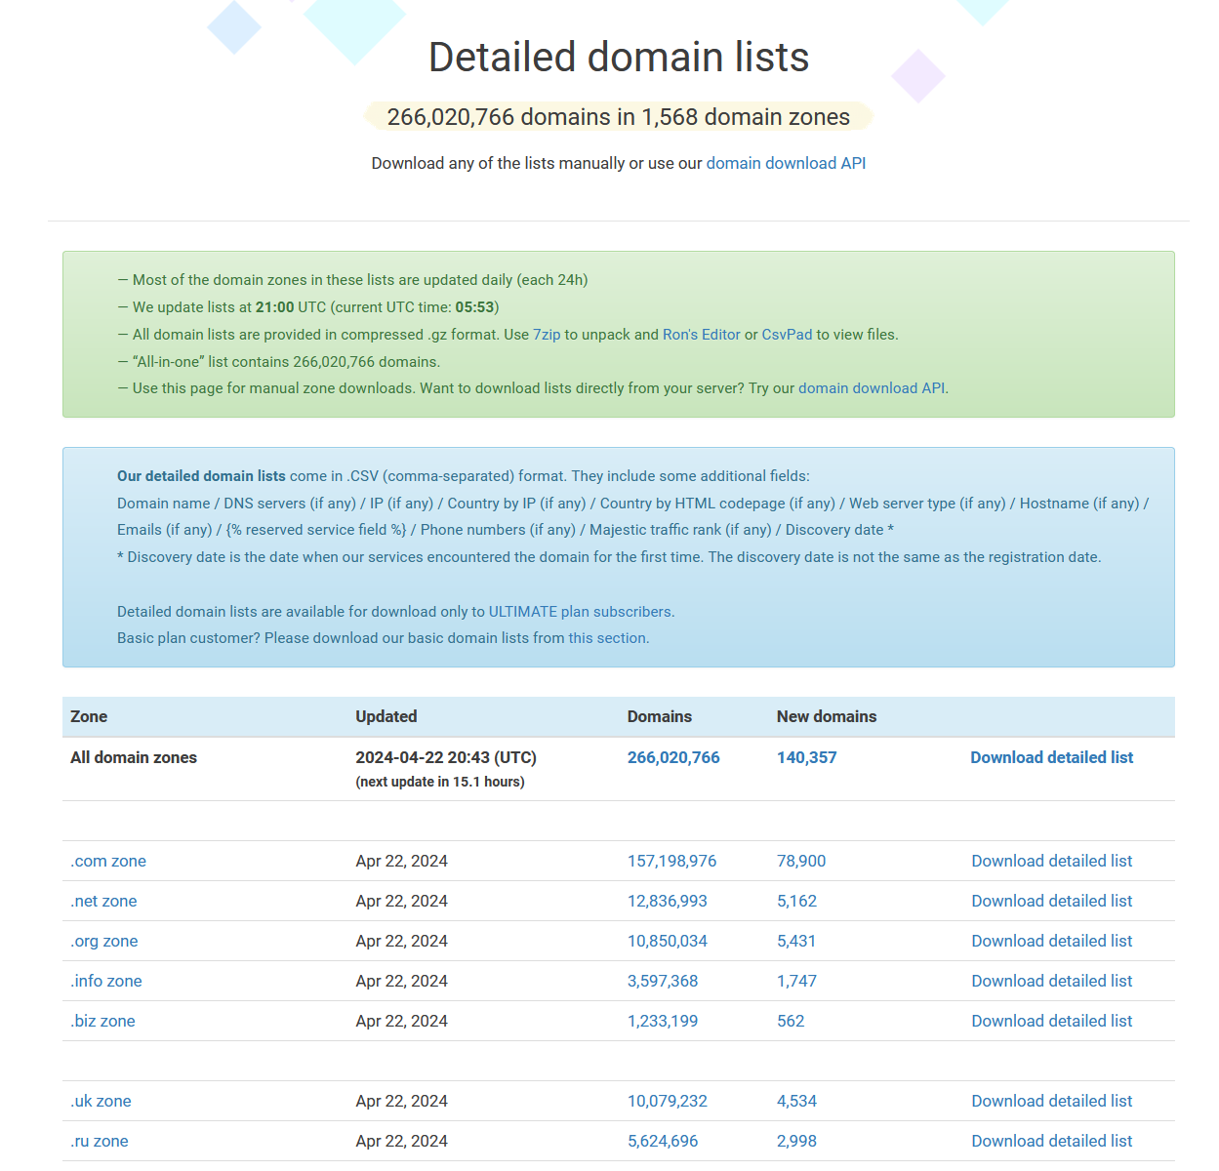Click .uk new domains 4,534
Screen dimensions: 1219x1171
(x=796, y=1101)
